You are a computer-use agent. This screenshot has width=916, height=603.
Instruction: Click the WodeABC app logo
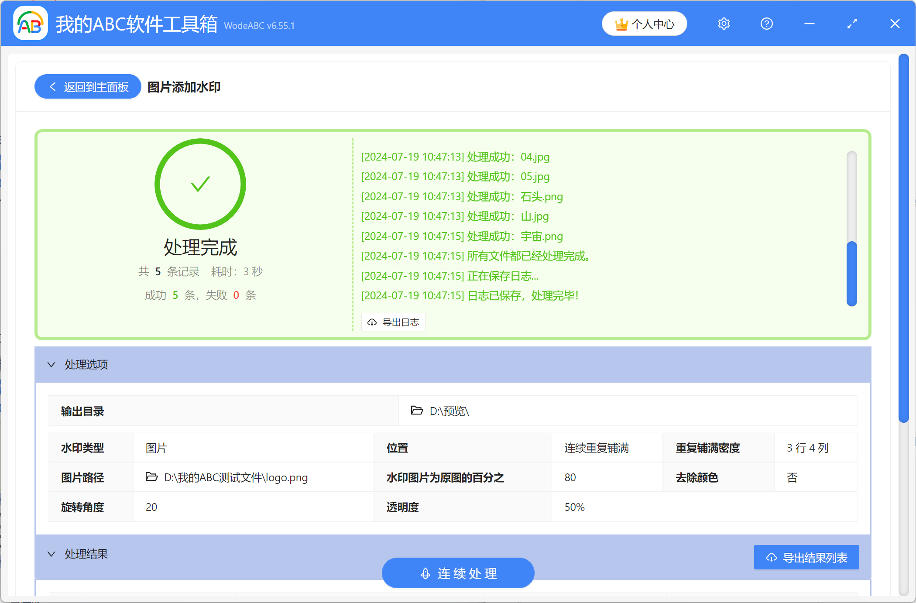[30, 24]
